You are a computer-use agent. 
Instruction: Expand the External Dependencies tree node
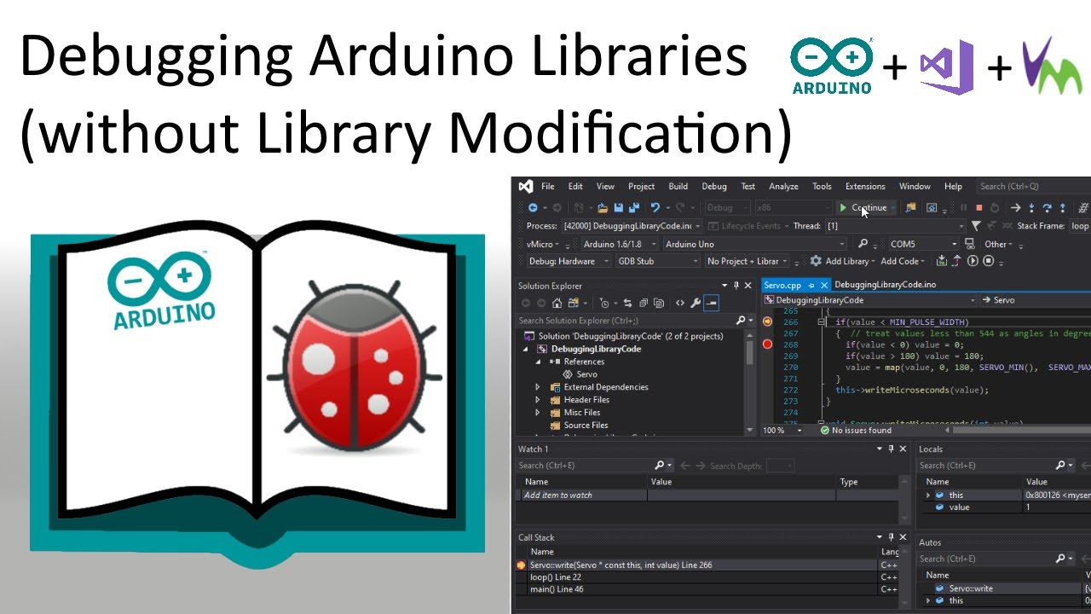pyautogui.click(x=538, y=387)
